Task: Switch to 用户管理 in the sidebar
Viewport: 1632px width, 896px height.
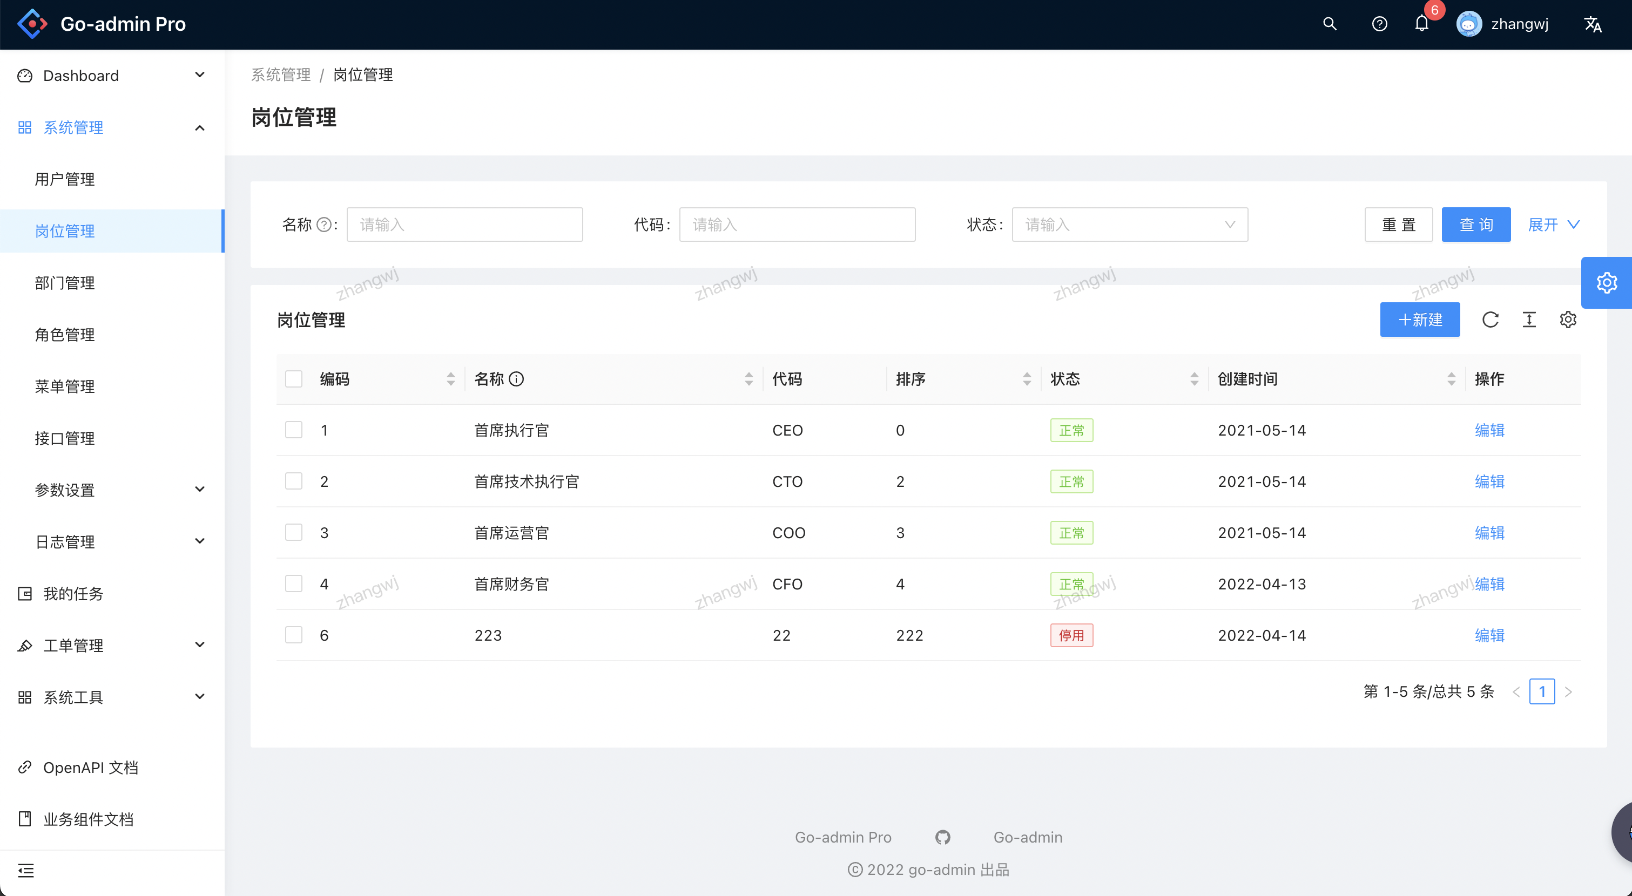Action: click(65, 179)
